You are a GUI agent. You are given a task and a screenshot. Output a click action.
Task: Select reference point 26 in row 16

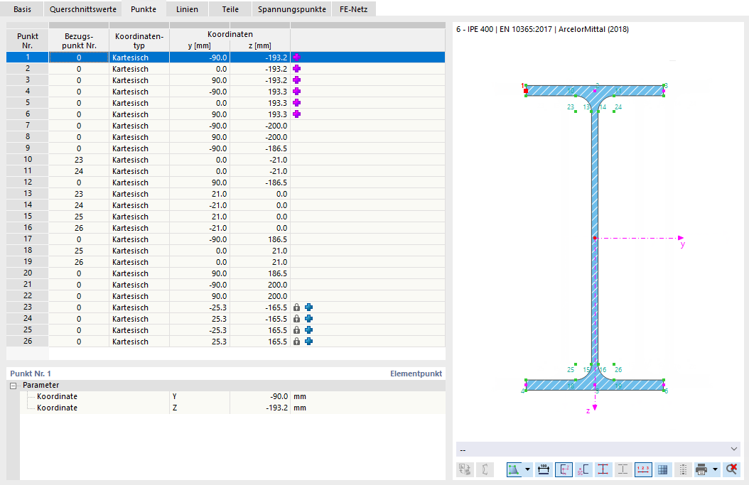[x=79, y=228]
